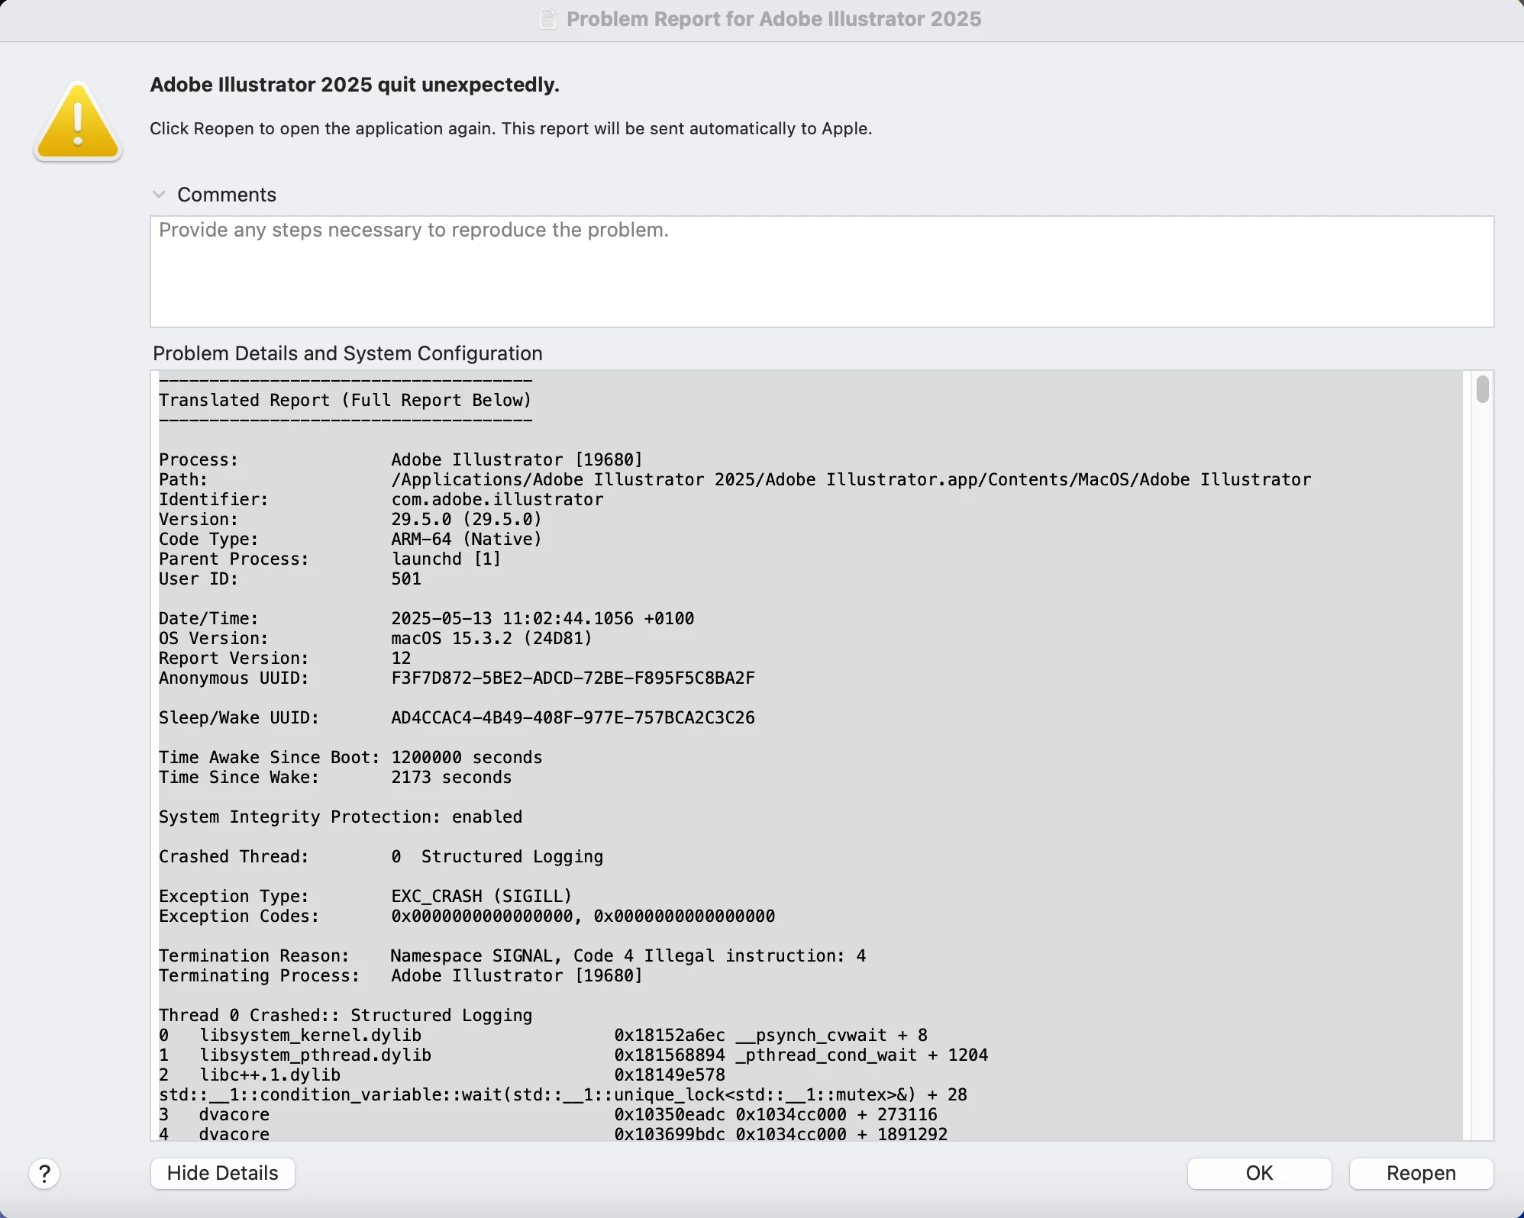Click the Termination Reason line

pyautogui.click(x=512, y=955)
